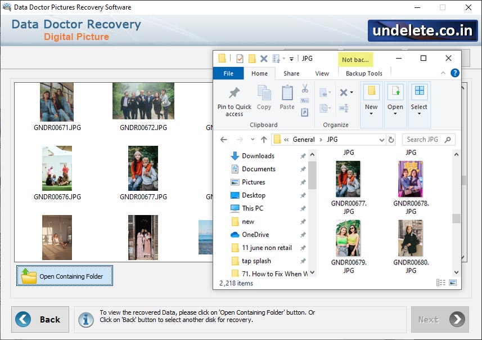Unpin Pictures from Quick access
This screenshot has width=482, height=340.
303,182
